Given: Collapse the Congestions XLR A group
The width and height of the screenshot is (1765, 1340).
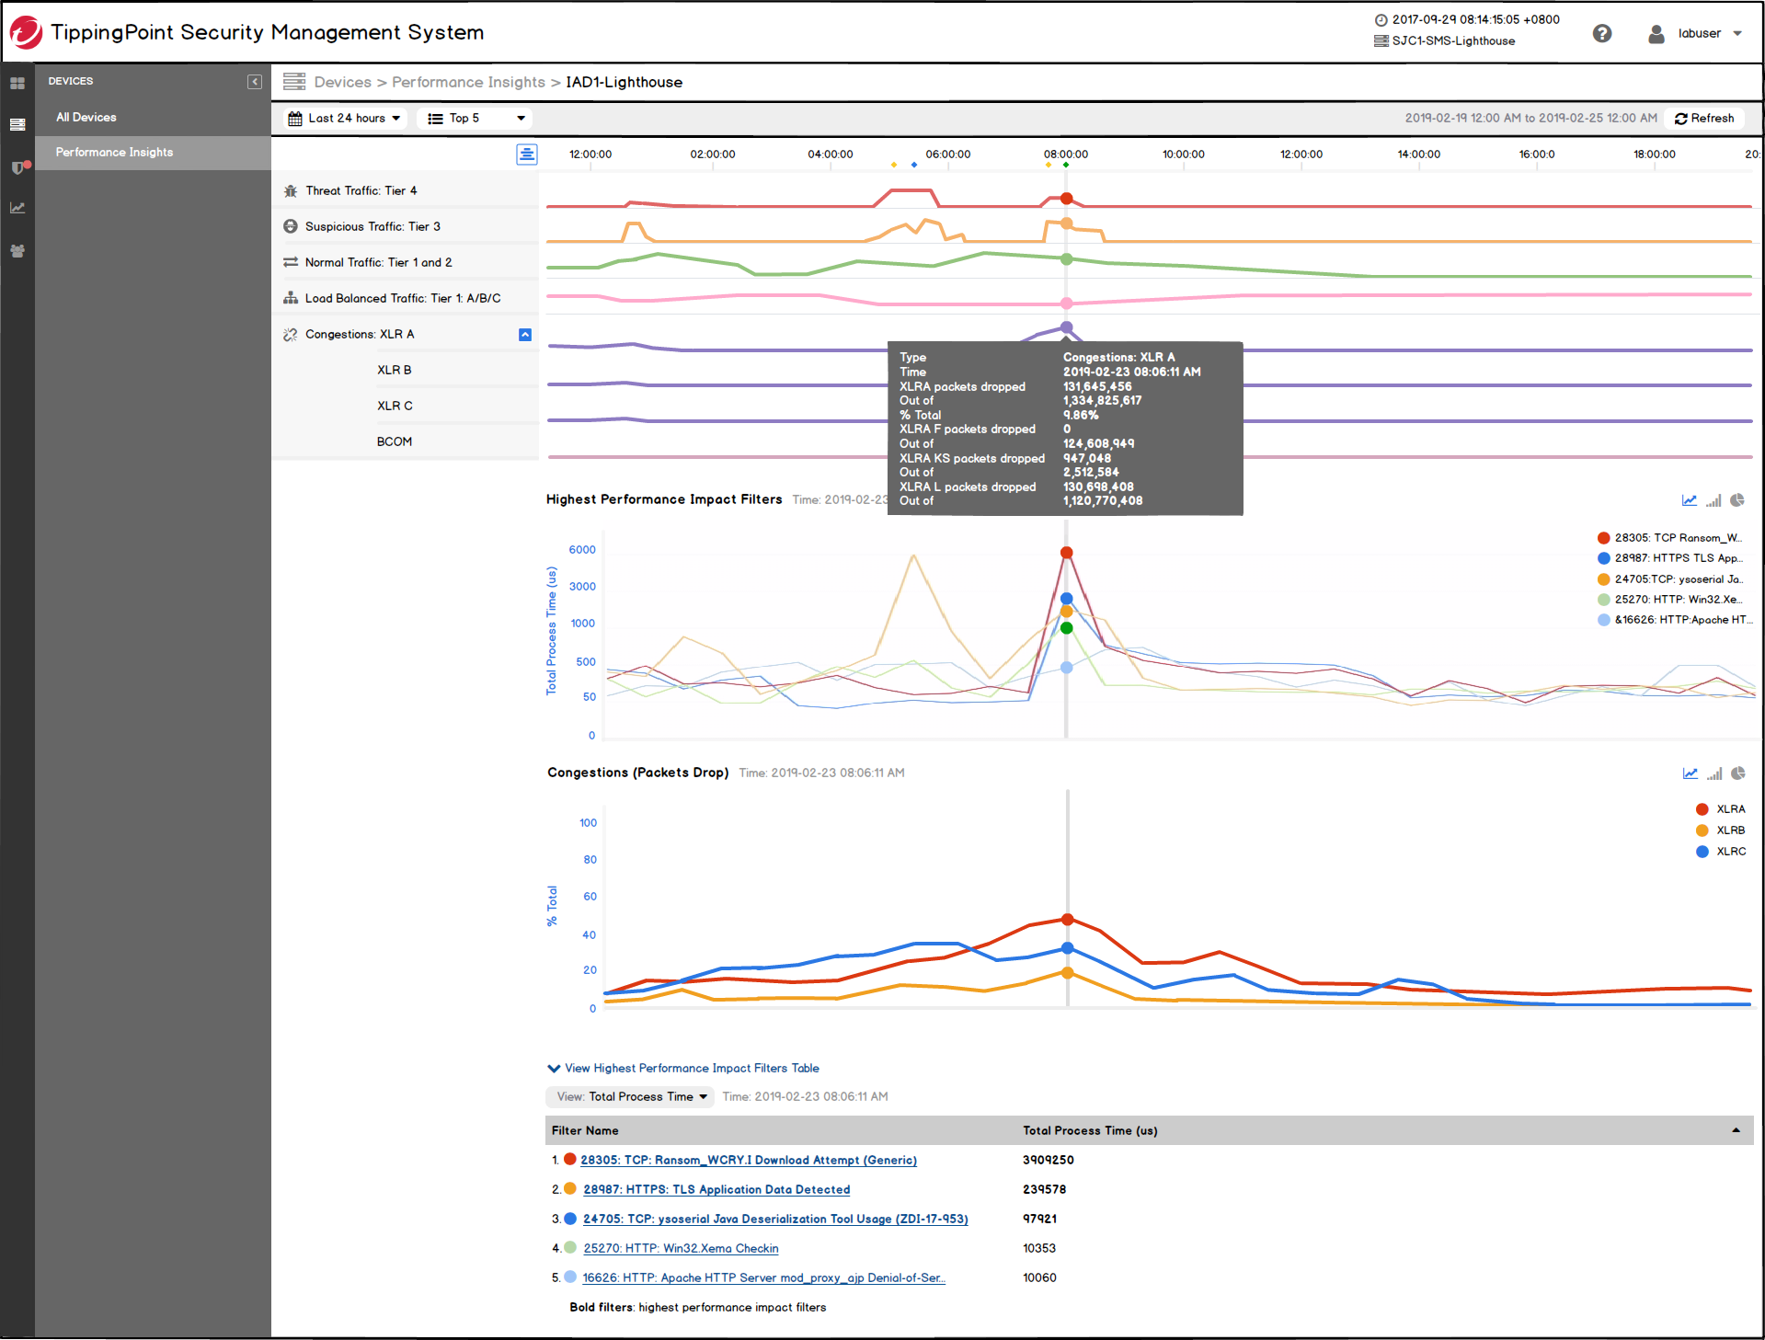Looking at the screenshot, I should (525, 335).
